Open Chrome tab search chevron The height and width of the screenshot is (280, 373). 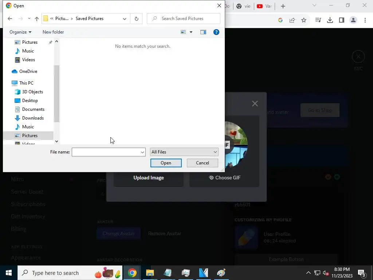(x=314, y=5)
